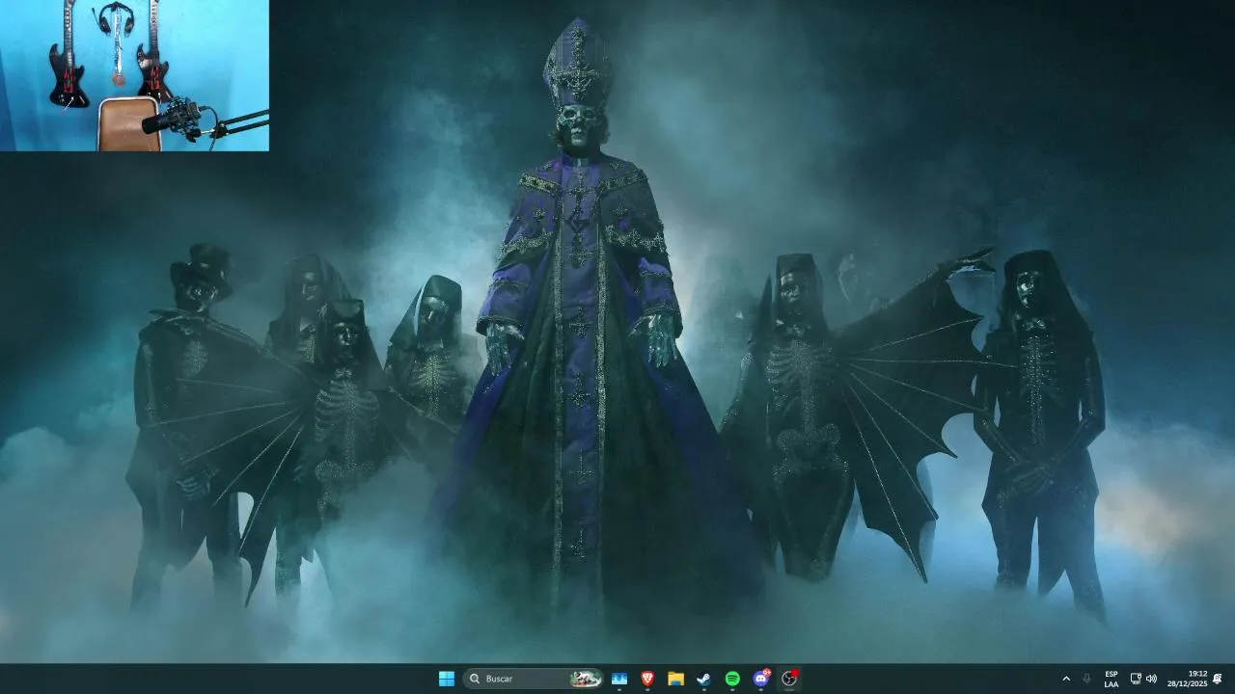Expand hidden system tray icons
The image size is (1235, 694).
(1066, 679)
